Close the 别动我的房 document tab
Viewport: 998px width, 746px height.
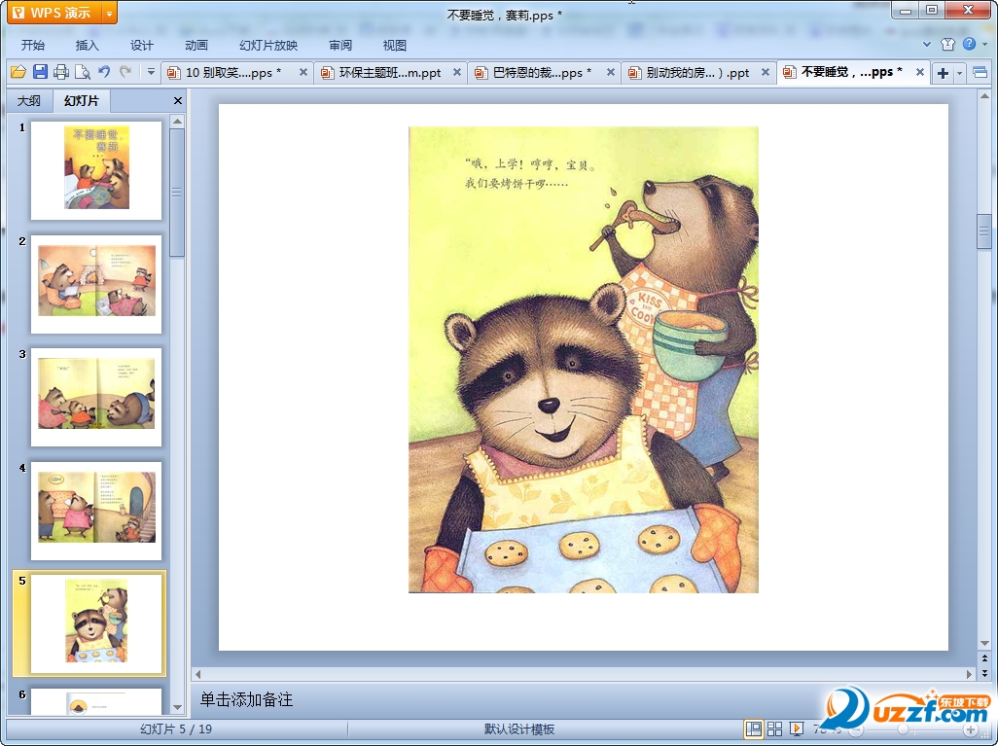[766, 73]
